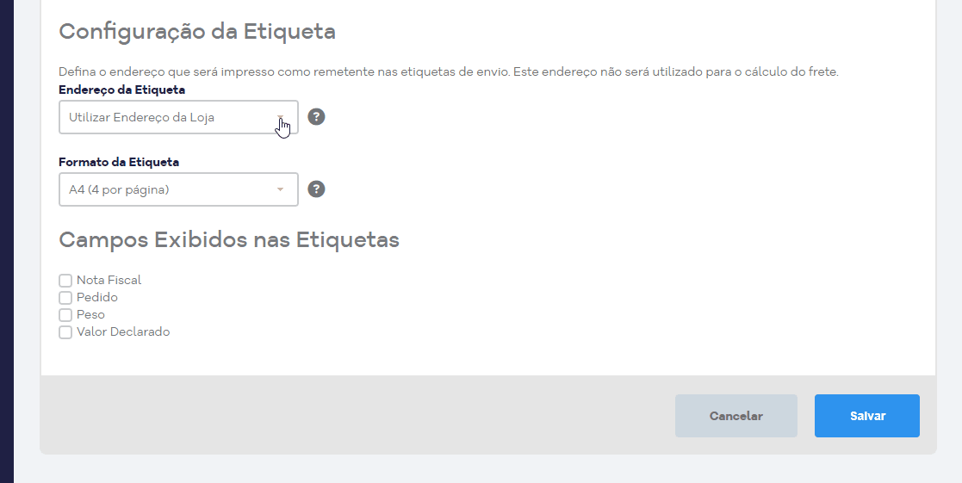Screen dimensions: 962x483
Task: Open help icon beside Formato da Etiqueta
Action: coord(316,189)
